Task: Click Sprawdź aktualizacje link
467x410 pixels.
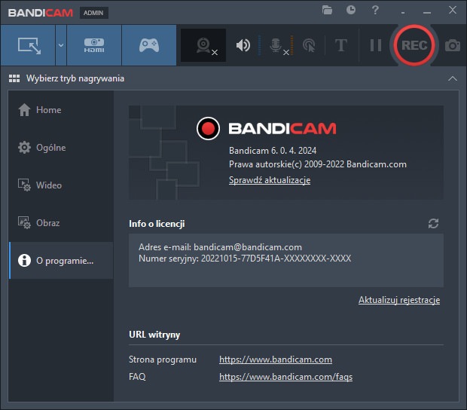Action: 270,180
